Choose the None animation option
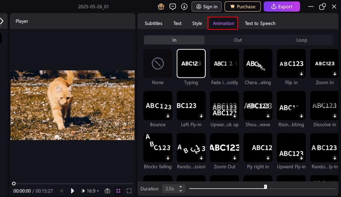This screenshot has width=341, height=197. point(158,63)
